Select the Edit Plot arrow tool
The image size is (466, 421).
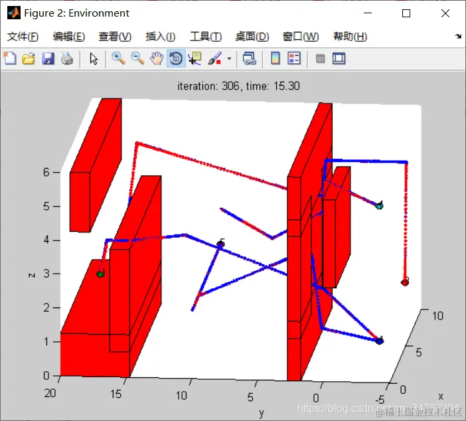94,58
